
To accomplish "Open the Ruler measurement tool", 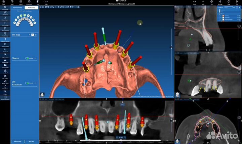I will click(x=46, y=2).
